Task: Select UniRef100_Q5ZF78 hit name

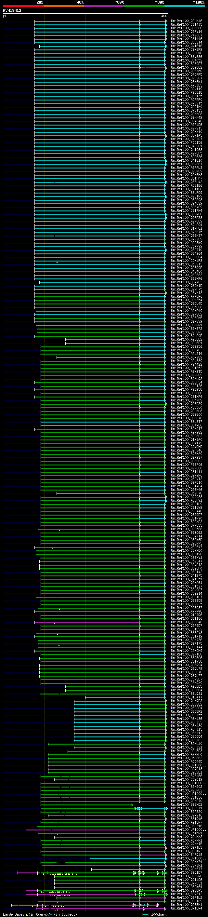Action: tap(187, 493)
